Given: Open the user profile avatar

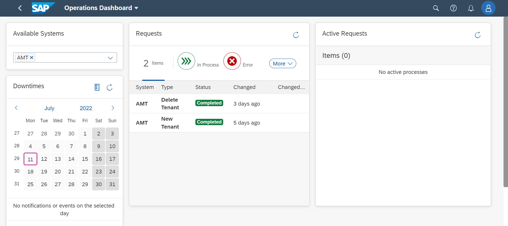Looking at the screenshot, I should pos(488,8).
